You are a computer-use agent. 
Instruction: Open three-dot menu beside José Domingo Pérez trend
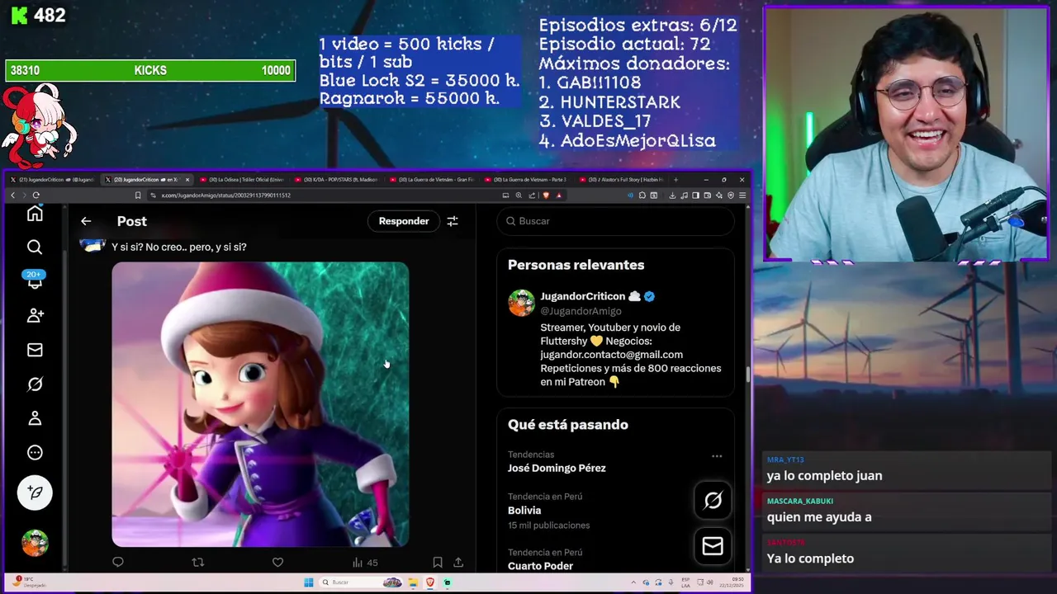(717, 455)
